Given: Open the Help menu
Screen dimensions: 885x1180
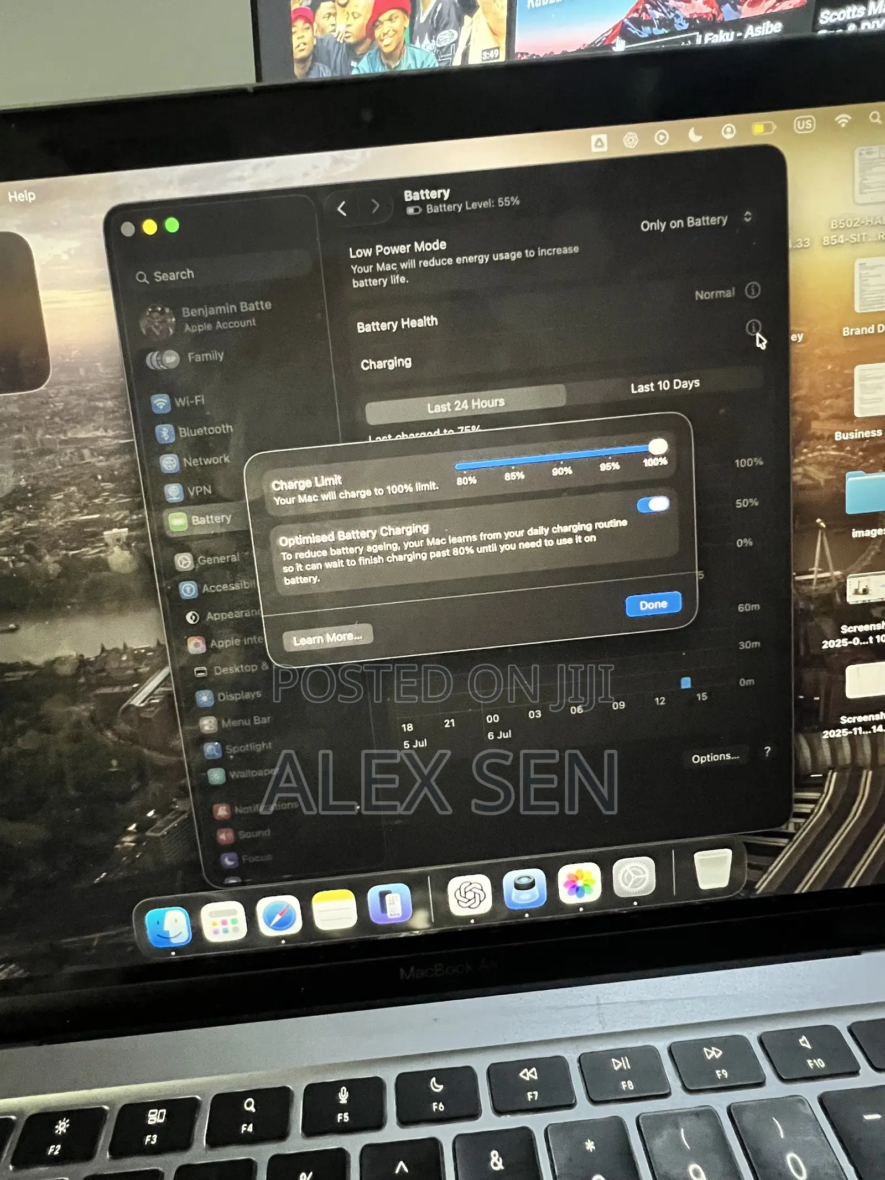Looking at the screenshot, I should [22, 196].
